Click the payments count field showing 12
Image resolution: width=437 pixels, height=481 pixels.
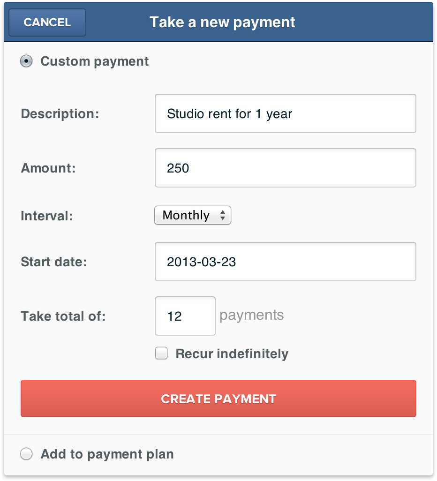click(185, 316)
